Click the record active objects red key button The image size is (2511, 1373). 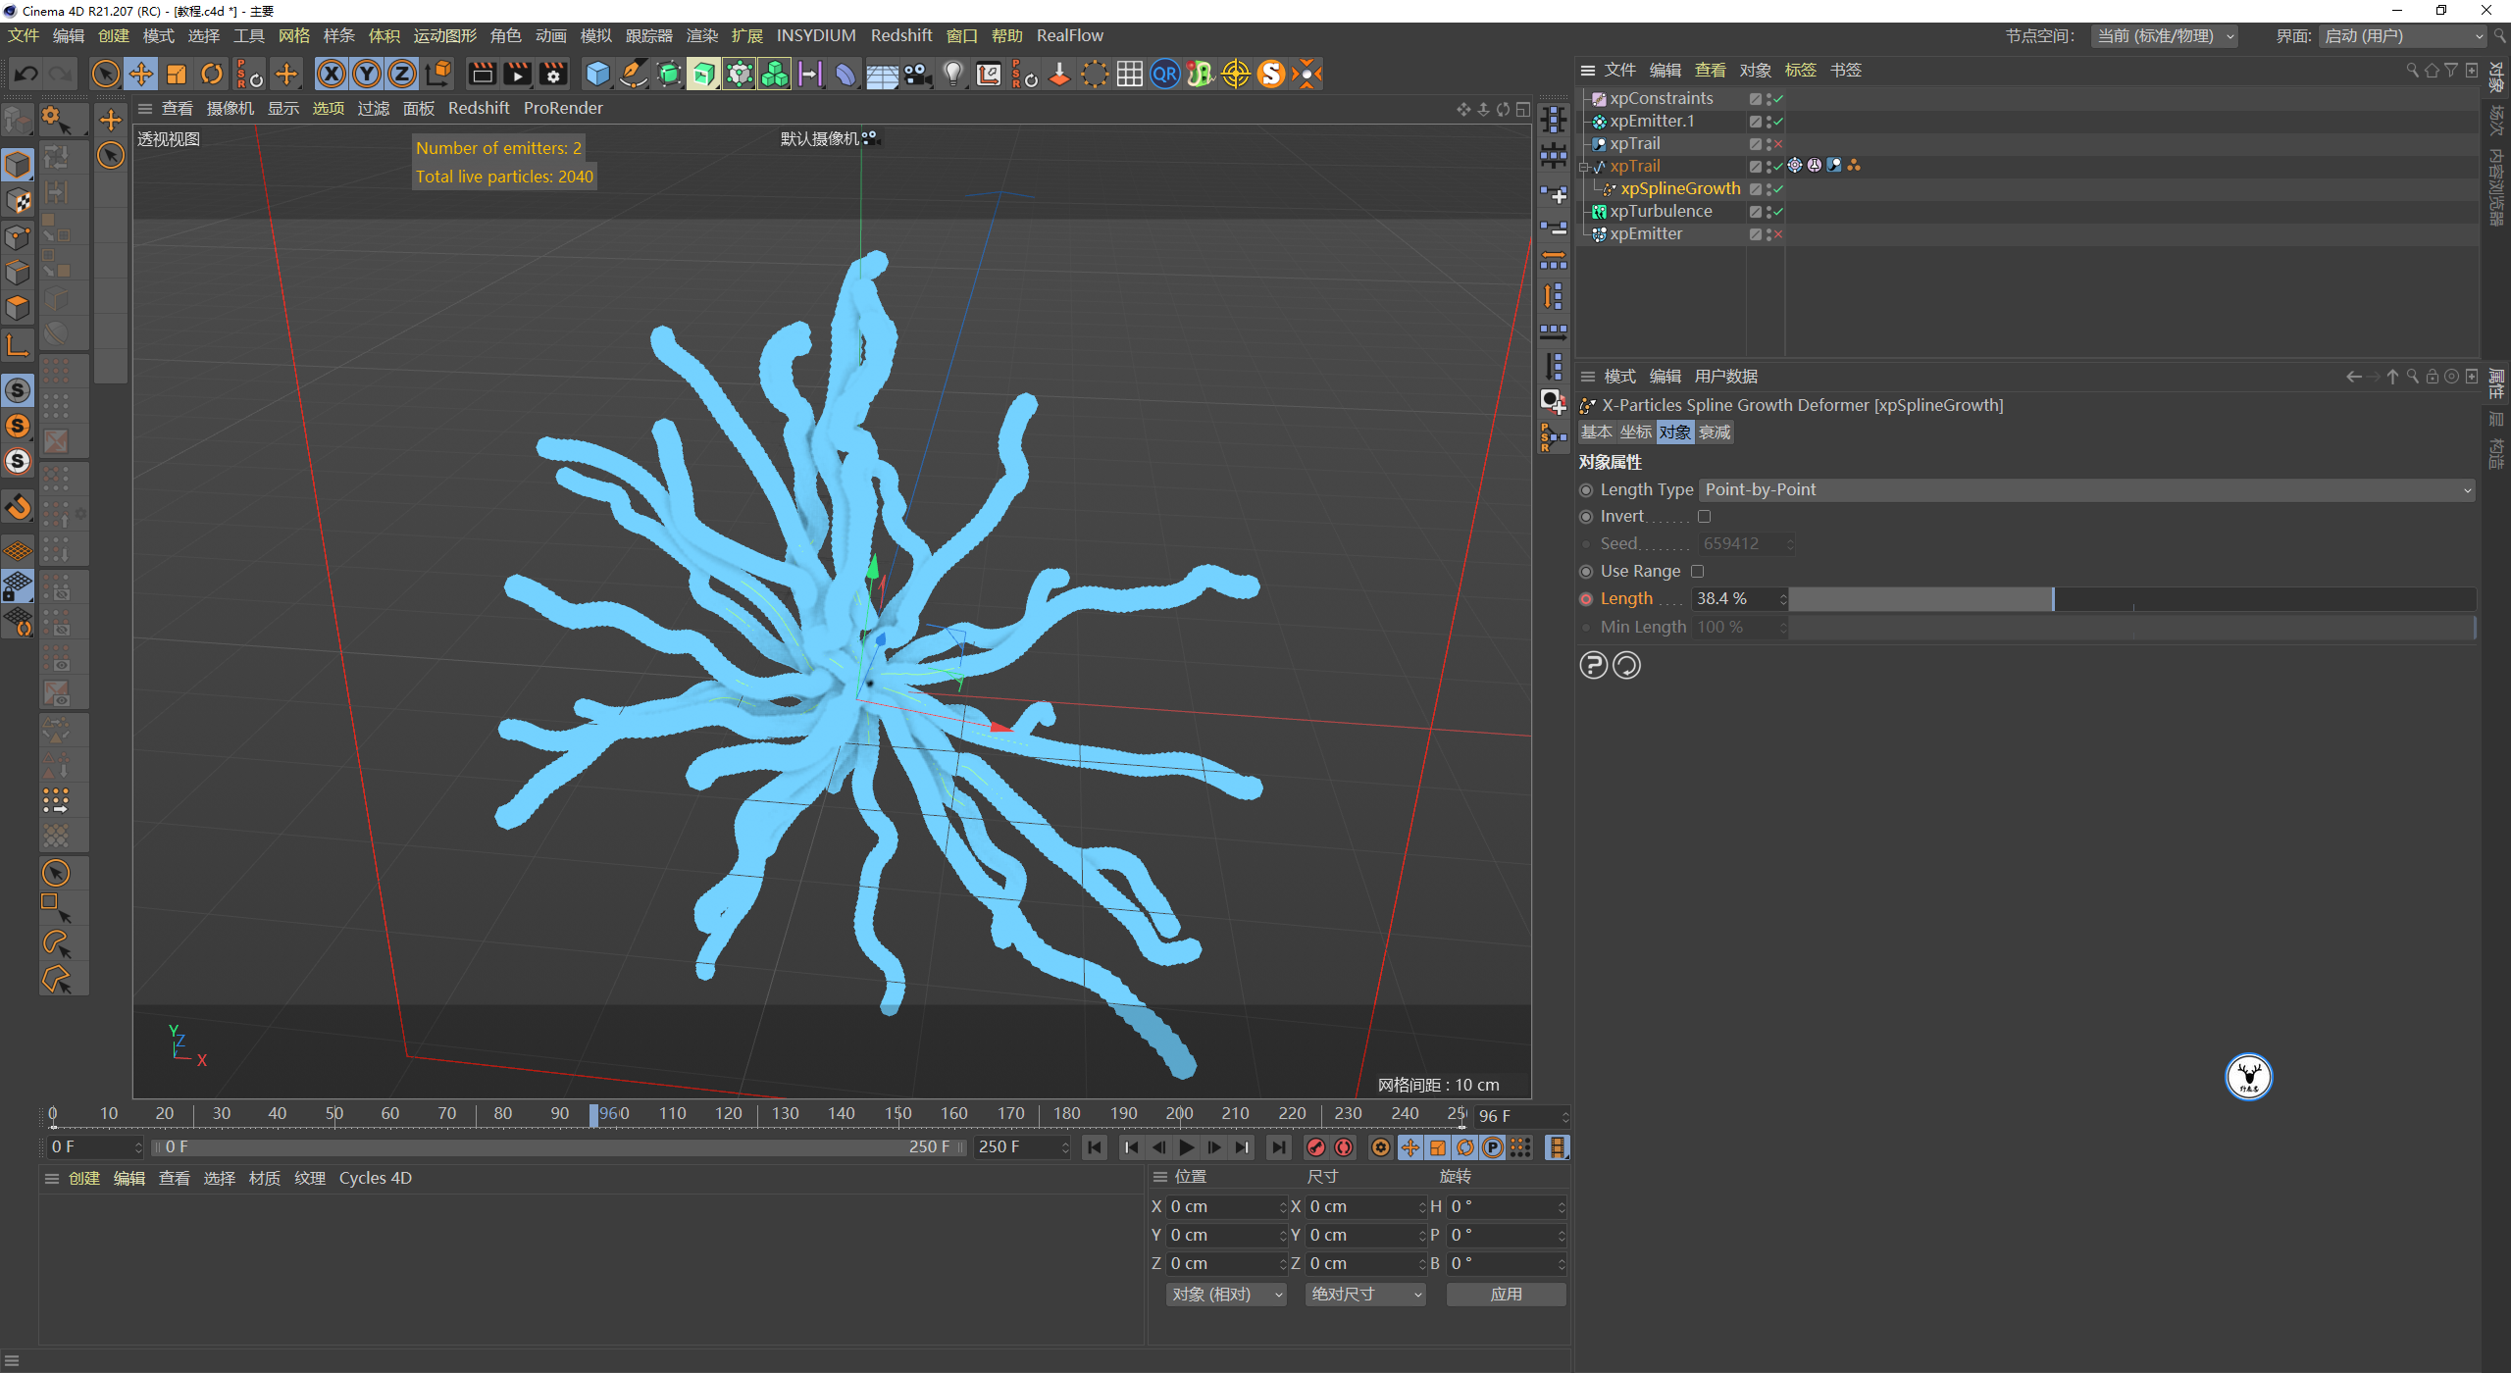point(1316,1146)
